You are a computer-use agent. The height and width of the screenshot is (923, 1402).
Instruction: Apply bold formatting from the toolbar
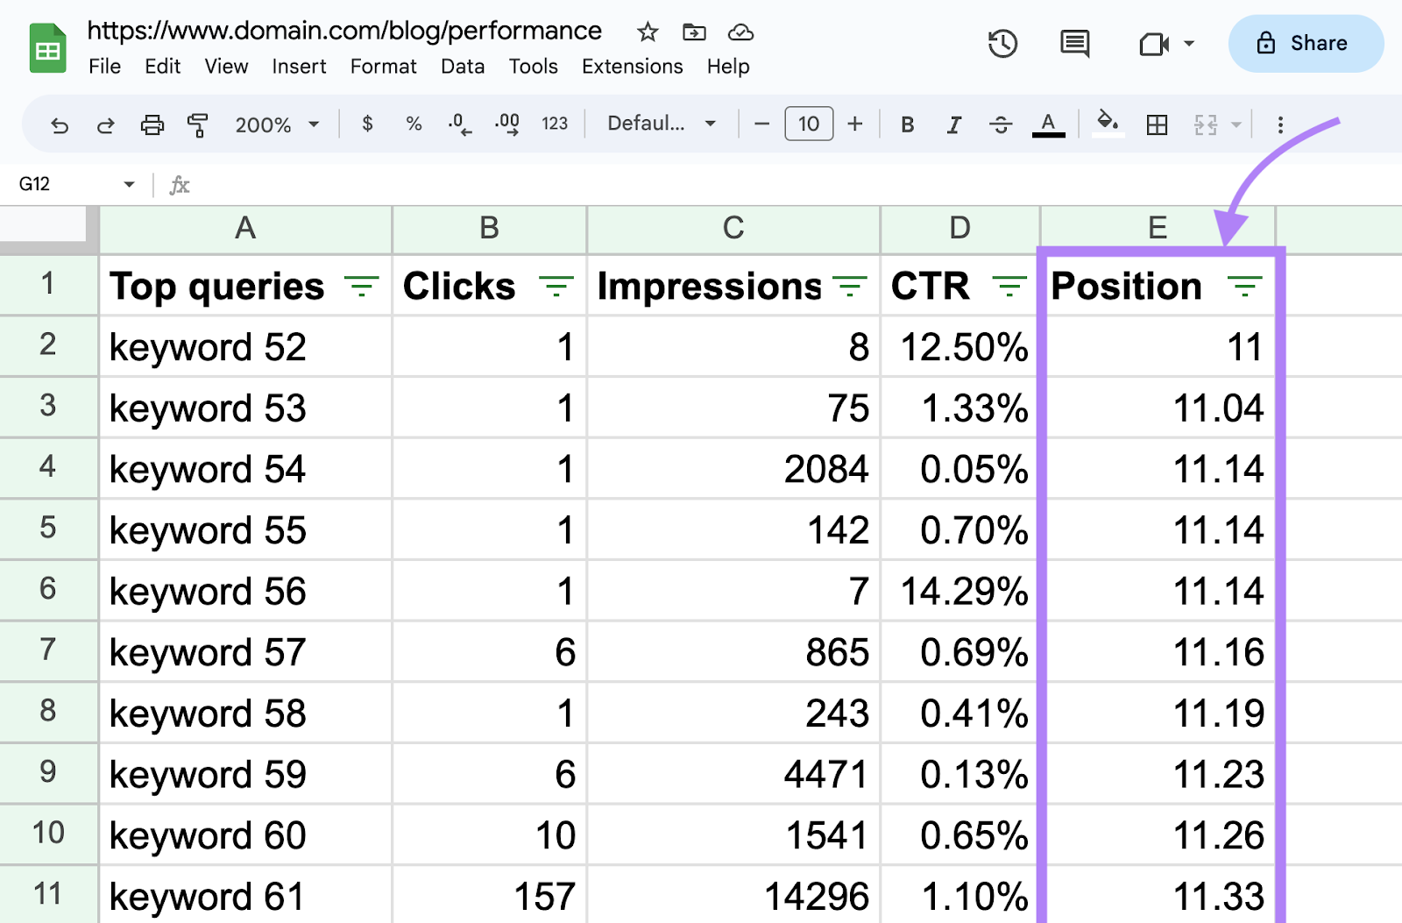pos(907,124)
